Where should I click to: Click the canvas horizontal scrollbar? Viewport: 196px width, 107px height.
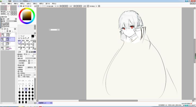tap(108, 100)
